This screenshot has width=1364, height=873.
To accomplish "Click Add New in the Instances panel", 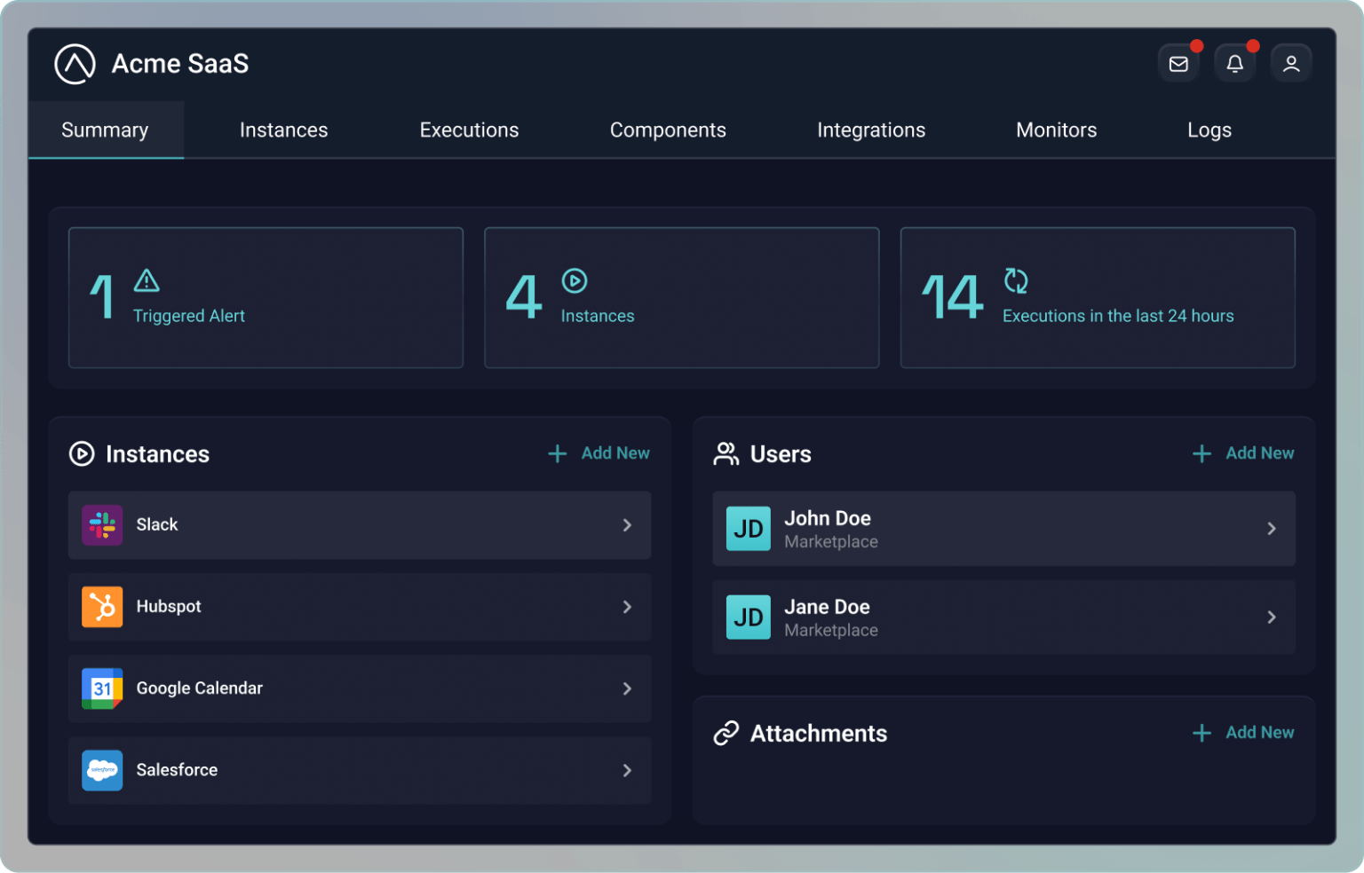I will pos(615,453).
